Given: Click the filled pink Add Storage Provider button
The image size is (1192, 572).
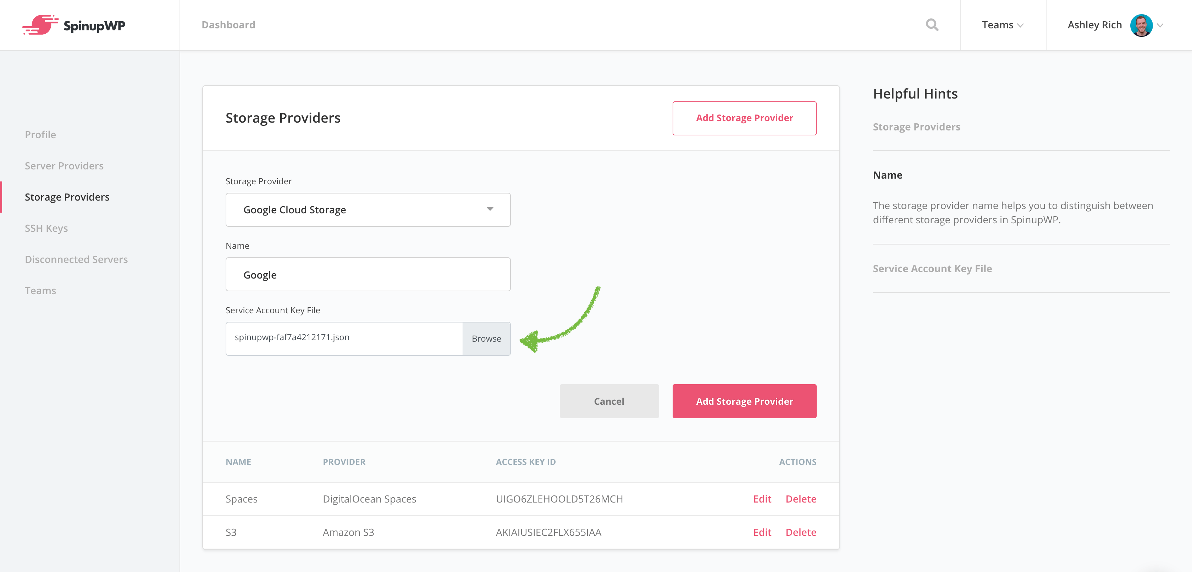Looking at the screenshot, I should [x=744, y=402].
